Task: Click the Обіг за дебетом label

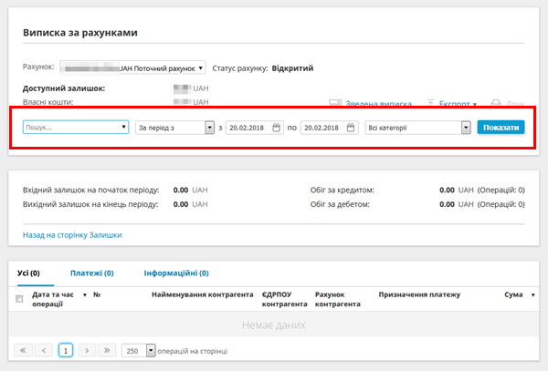Action: 340,204
